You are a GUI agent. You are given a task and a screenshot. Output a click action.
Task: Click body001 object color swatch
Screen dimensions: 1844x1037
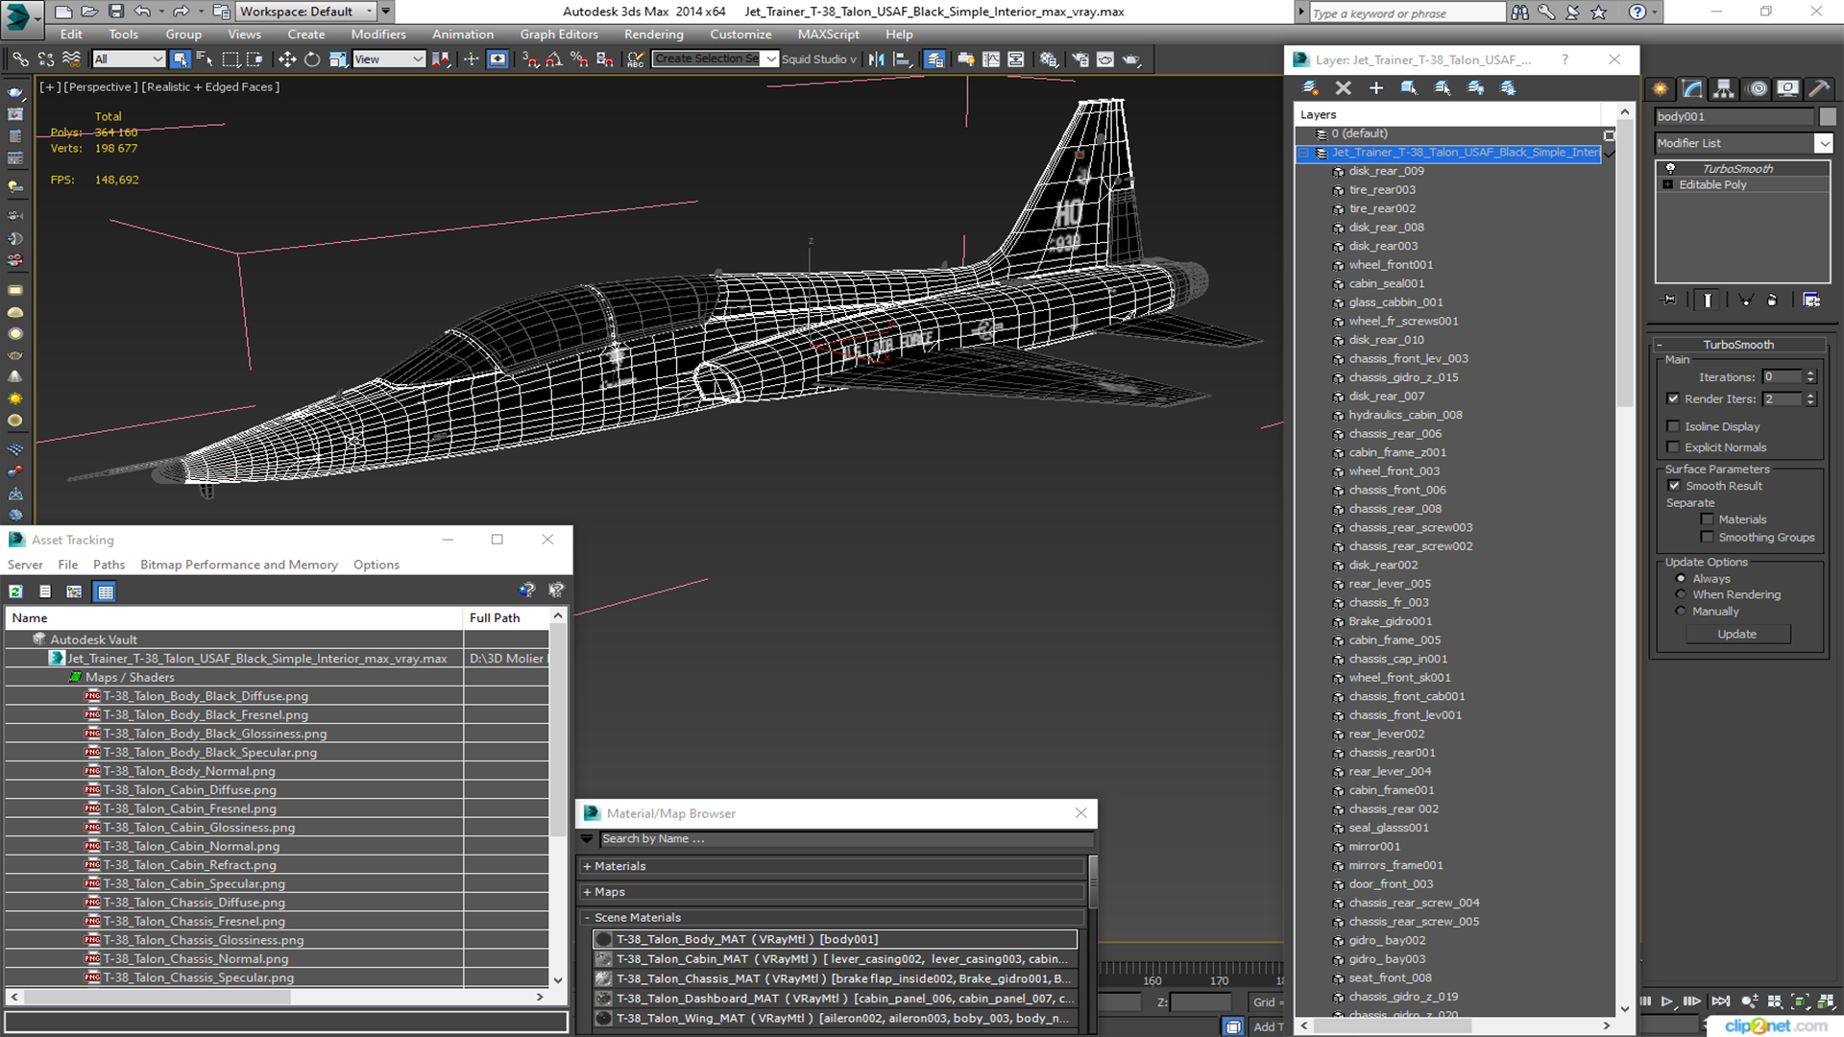point(1828,116)
